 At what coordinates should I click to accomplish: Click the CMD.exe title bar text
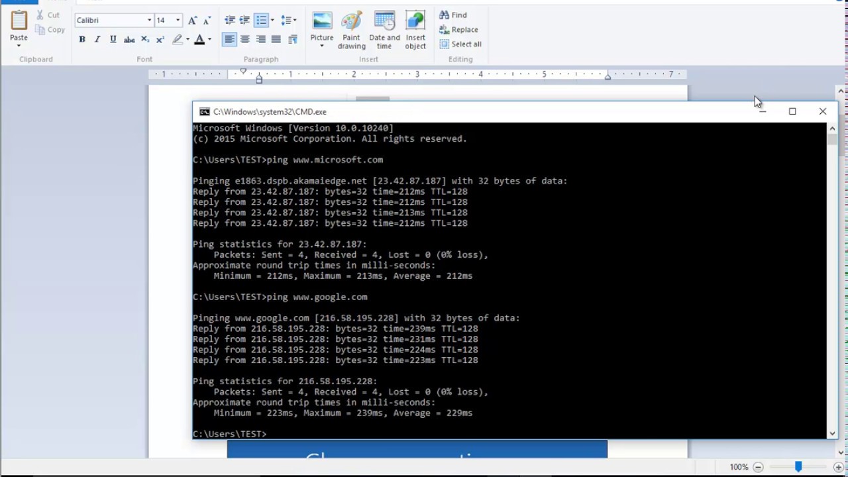tap(270, 112)
